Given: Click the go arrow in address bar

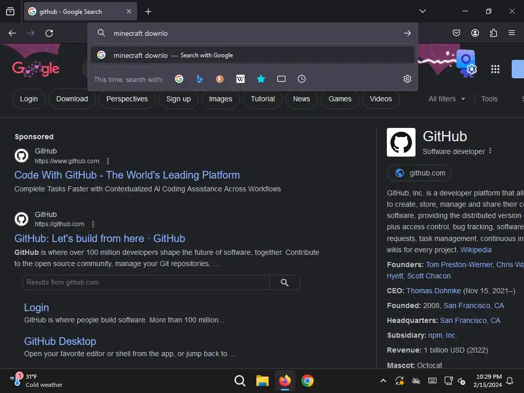Looking at the screenshot, I should [407, 33].
